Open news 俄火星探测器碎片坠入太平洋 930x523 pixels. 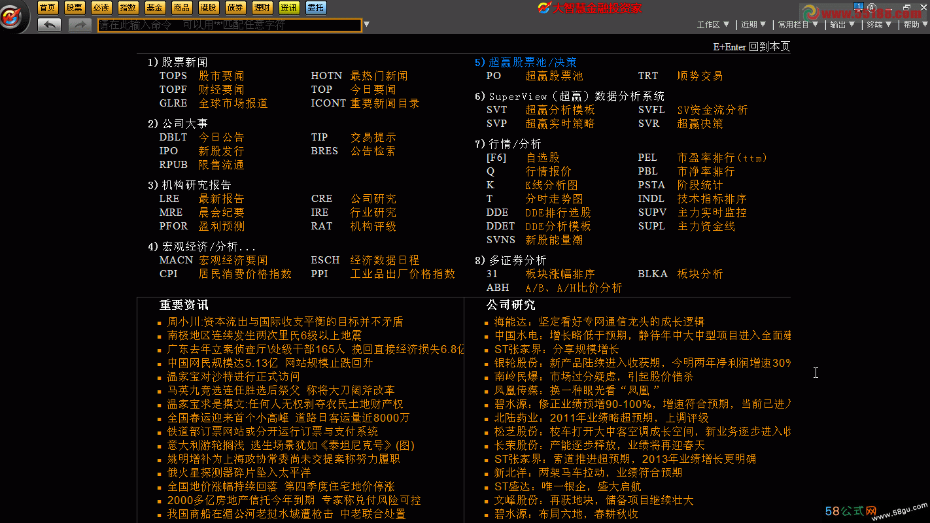239,473
